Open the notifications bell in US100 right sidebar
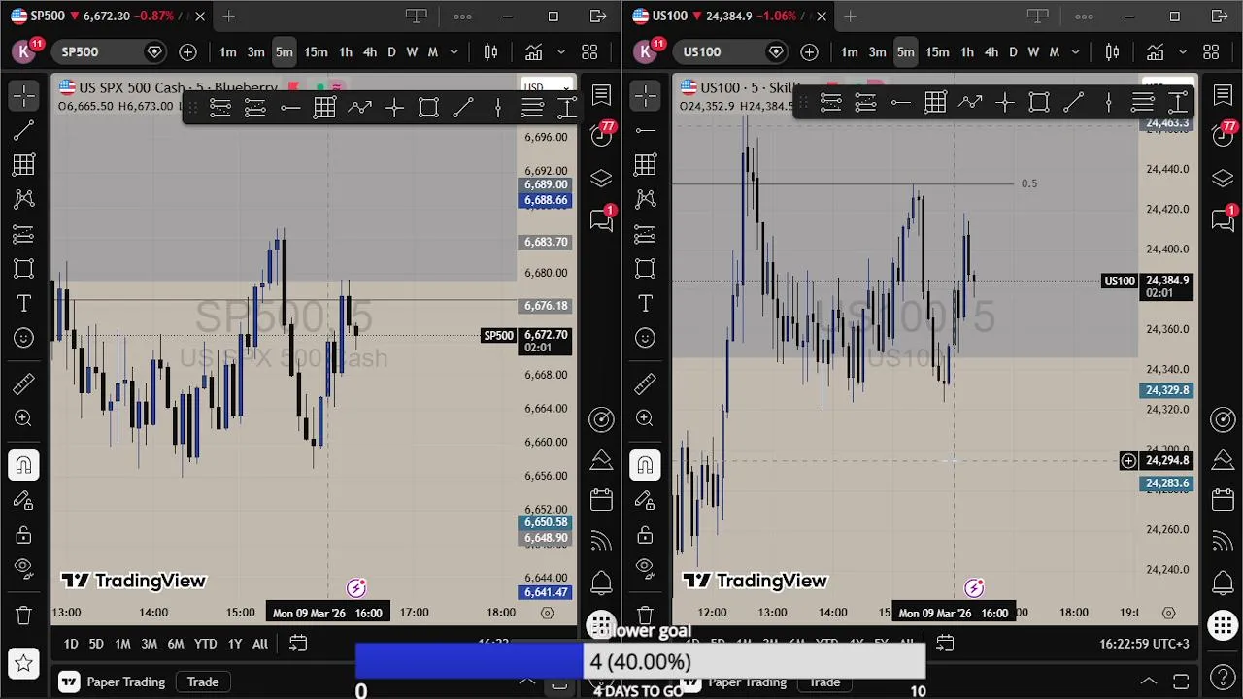1243x699 pixels. [x=1223, y=583]
